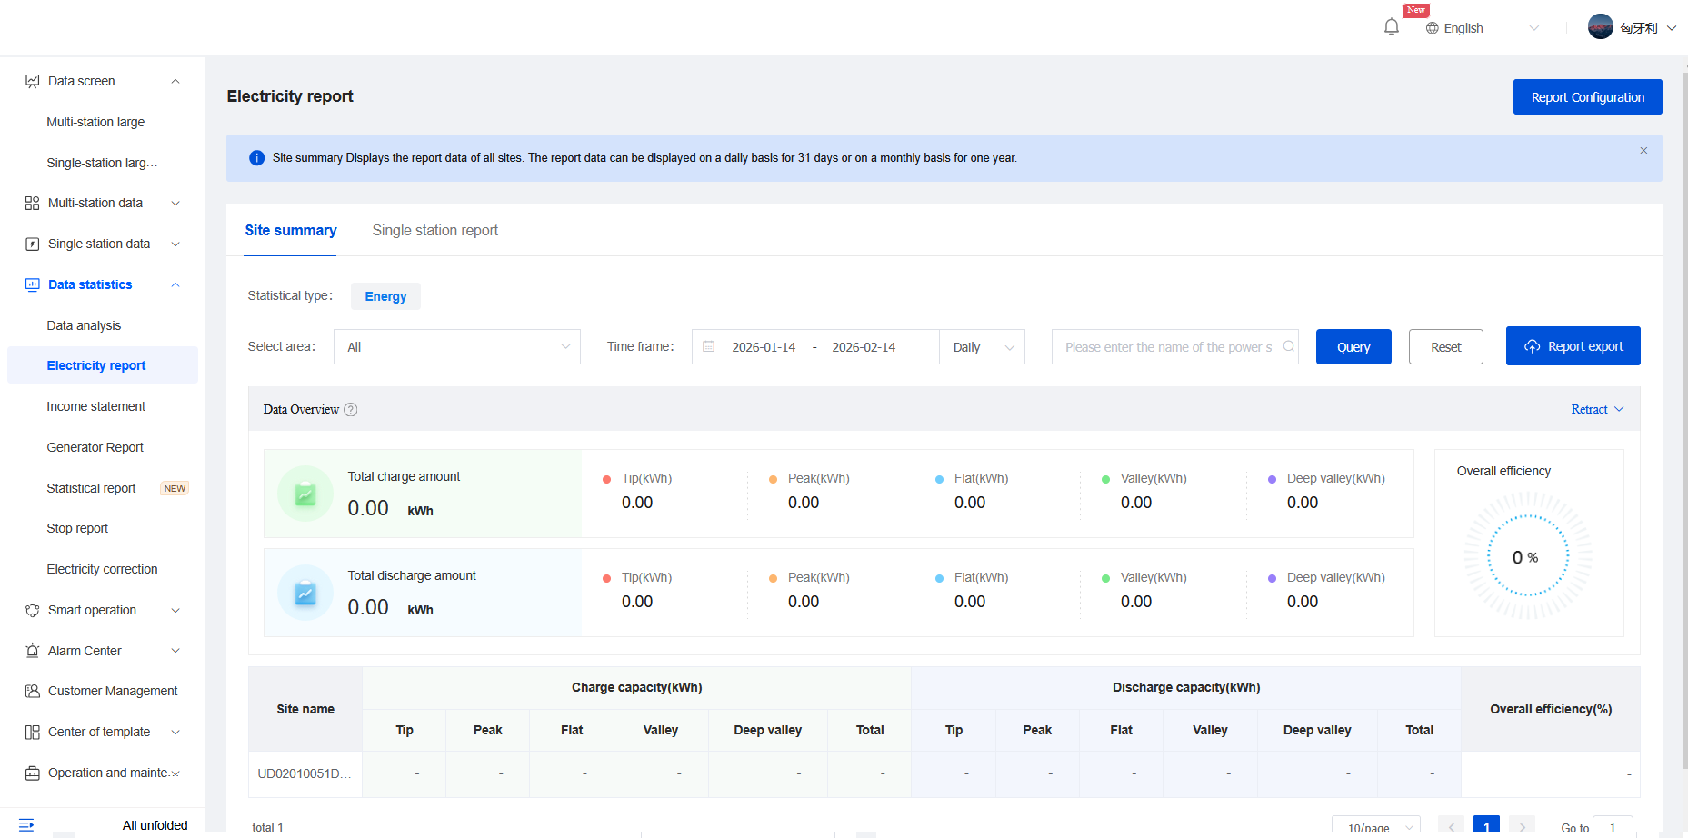Open Income statement in sidebar
Image resolution: width=1688 pixels, height=838 pixels.
(96, 406)
